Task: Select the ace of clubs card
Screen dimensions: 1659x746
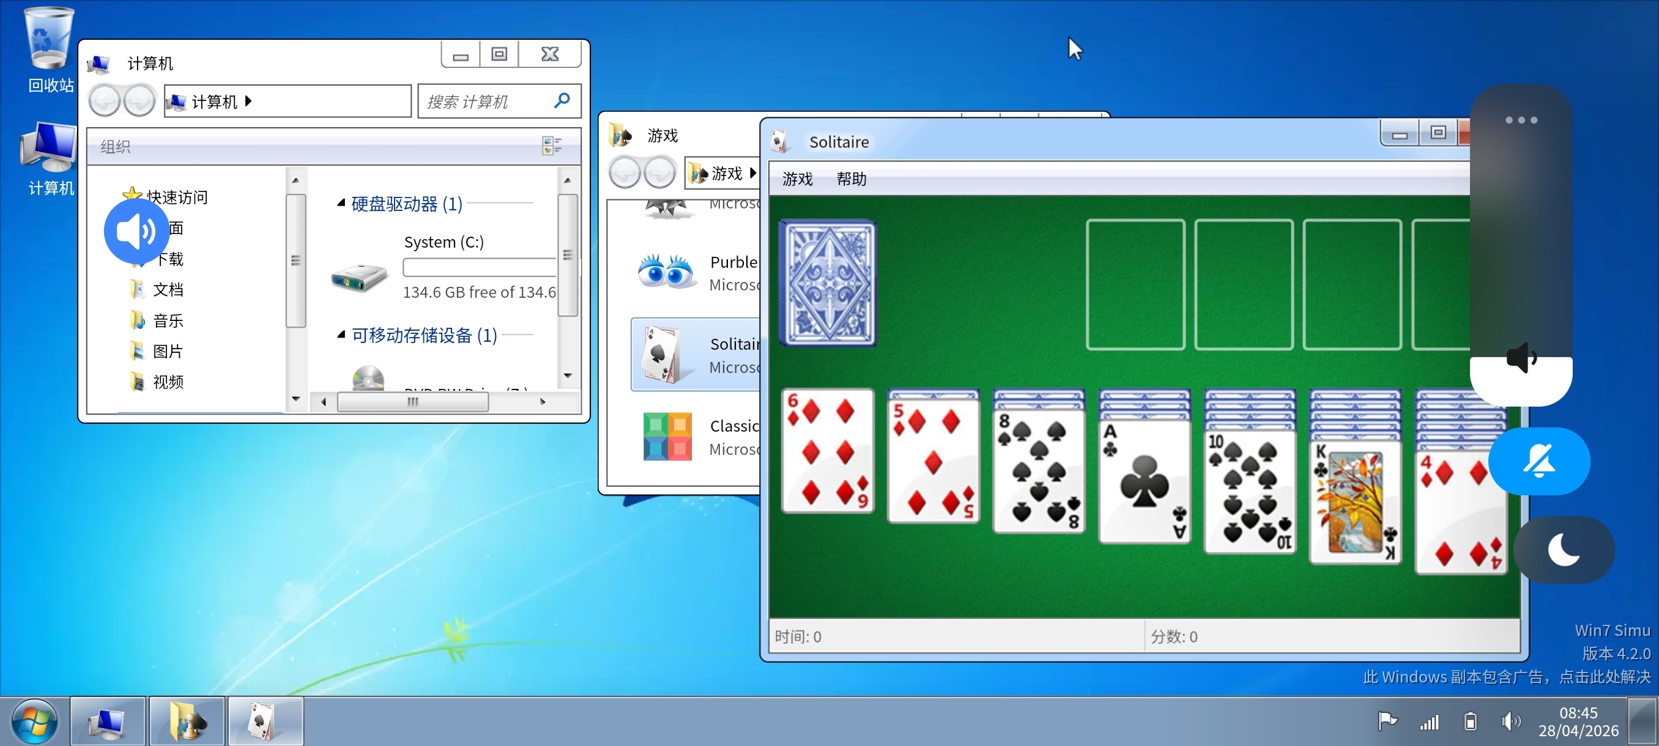Action: pyautogui.click(x=1145, y=482)
